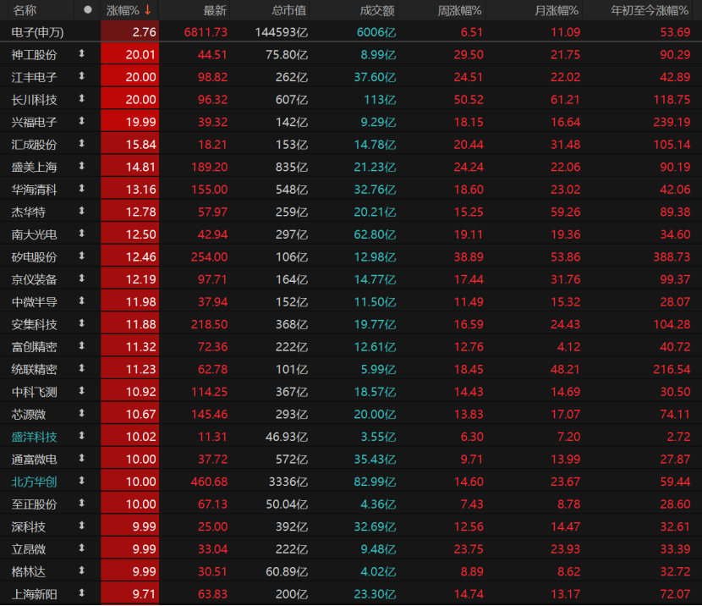Viewport: 702px width, 606px height.
Task: Select stock 统联精密
Action: [x=34, y=369]
